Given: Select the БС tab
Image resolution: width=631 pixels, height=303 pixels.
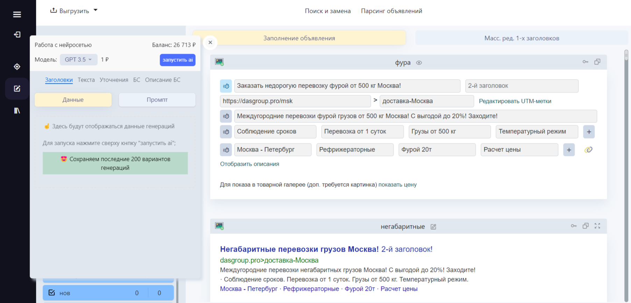Looking at the screenshot, I should [137, 80].
